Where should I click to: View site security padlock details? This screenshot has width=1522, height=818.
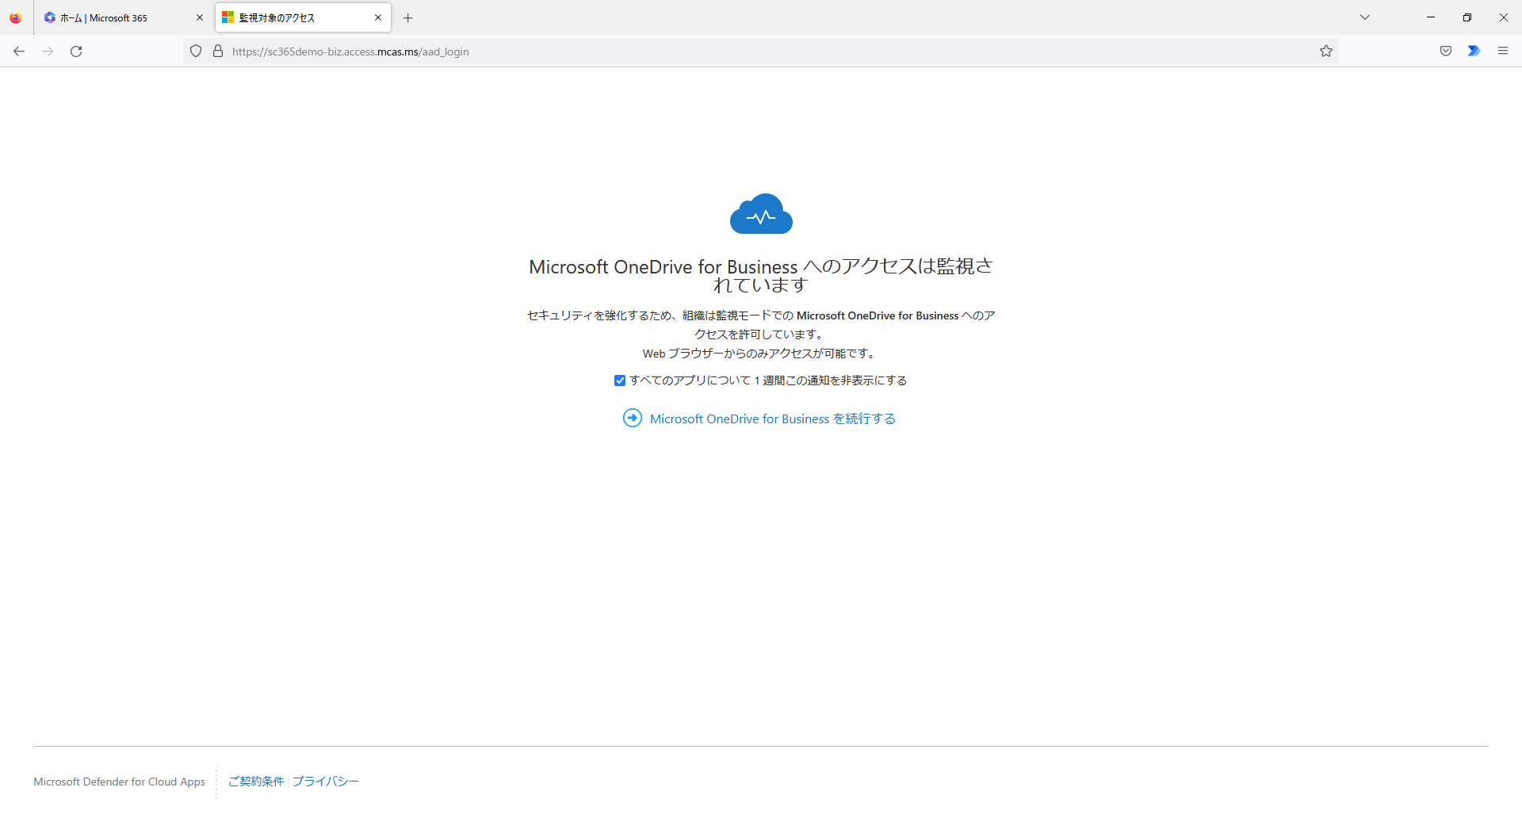pos(218,52)
